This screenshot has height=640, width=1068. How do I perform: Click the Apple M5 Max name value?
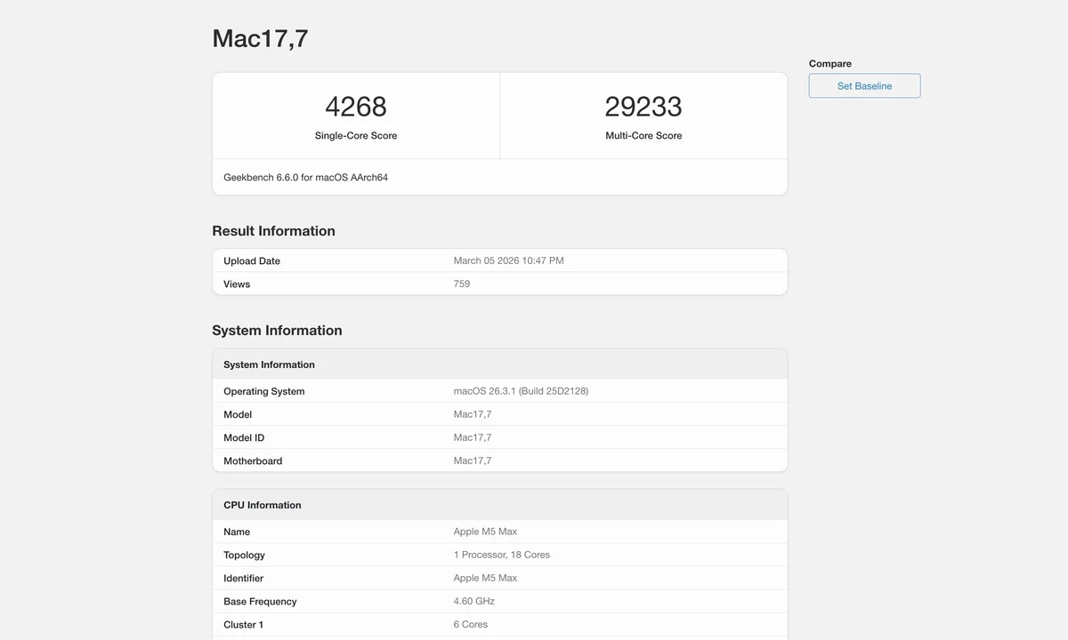[x=485, y=532]
